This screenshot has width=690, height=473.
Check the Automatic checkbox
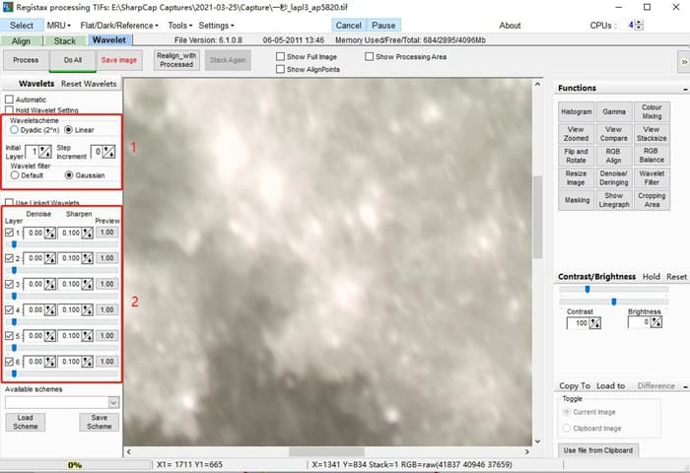click(10, 100)
